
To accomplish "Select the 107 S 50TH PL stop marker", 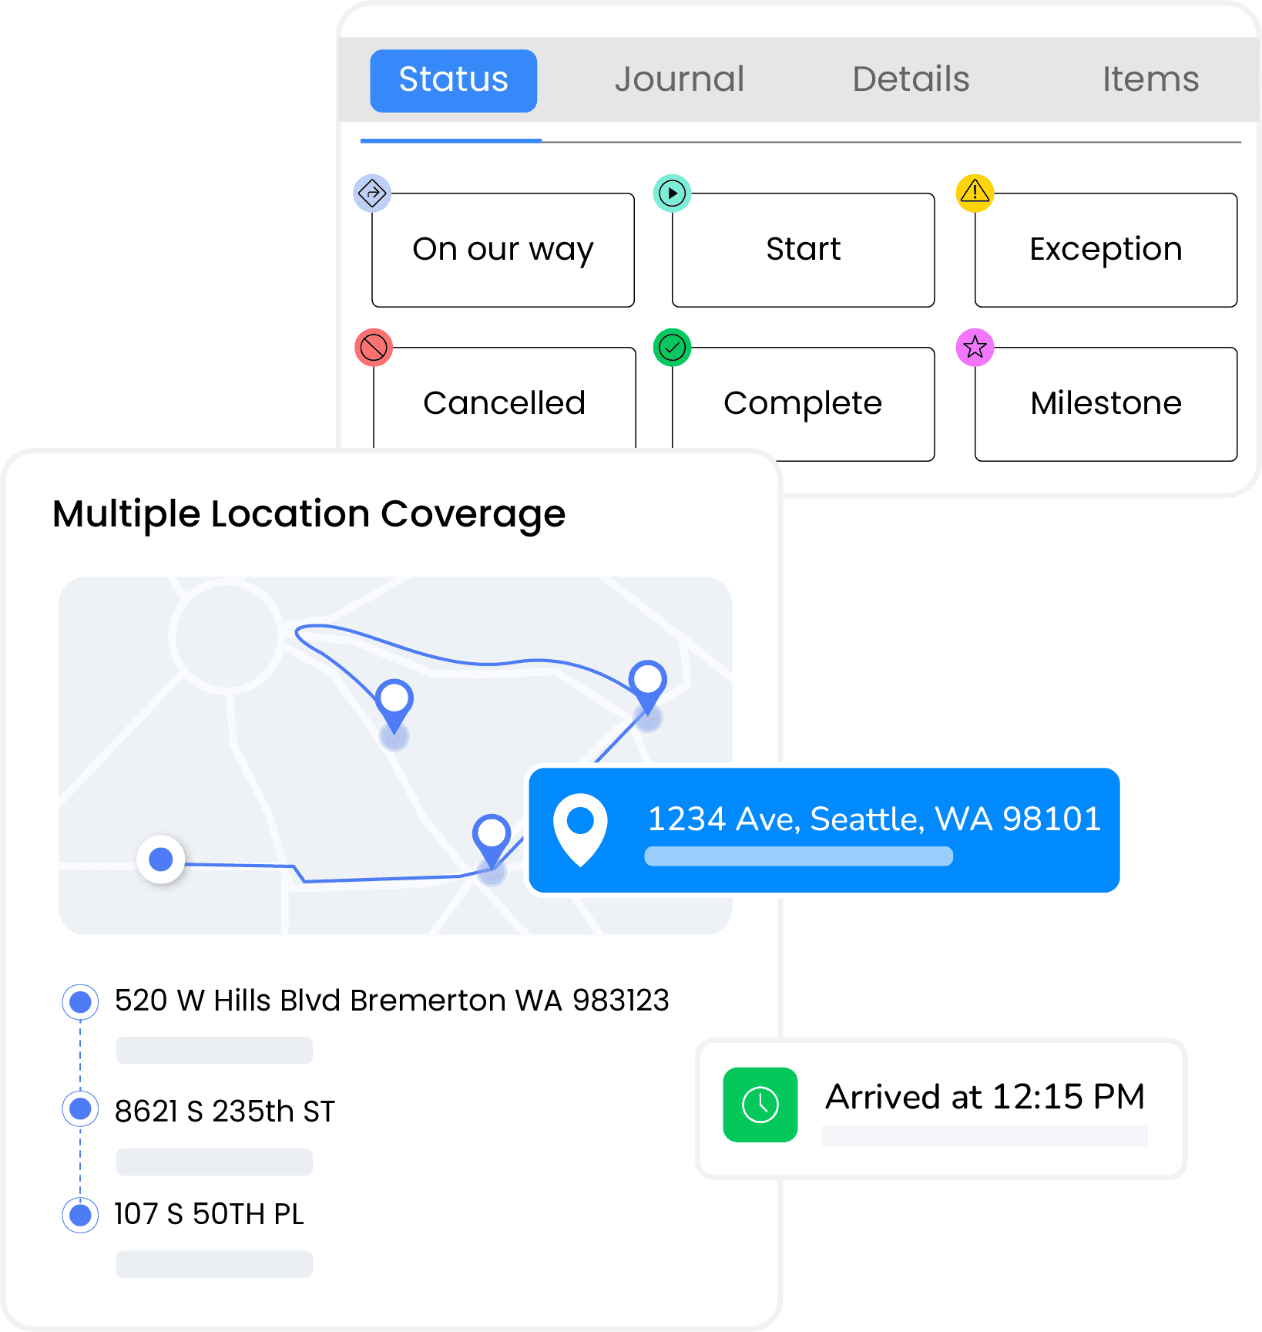I will [80, 1215].
